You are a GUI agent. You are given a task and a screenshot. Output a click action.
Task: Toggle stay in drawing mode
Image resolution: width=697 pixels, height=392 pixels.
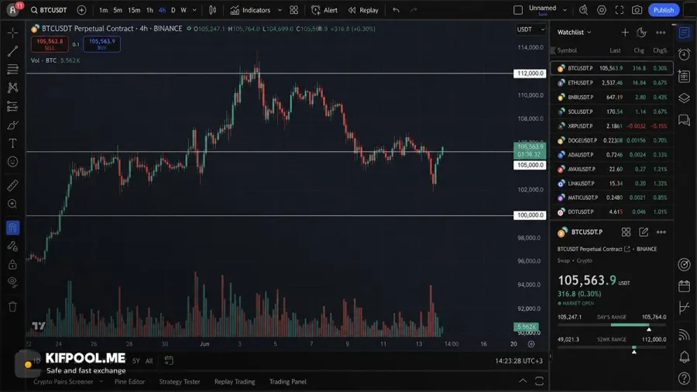(x=12, y=246)
